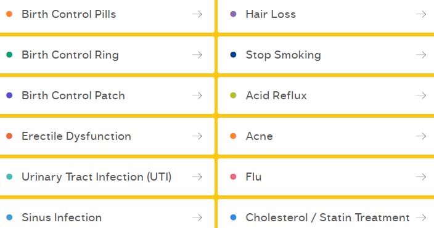Viewport: 434px width, 228px height.
Task: Click the arrow next to Sinus Infection
Action: click(197, 218)
